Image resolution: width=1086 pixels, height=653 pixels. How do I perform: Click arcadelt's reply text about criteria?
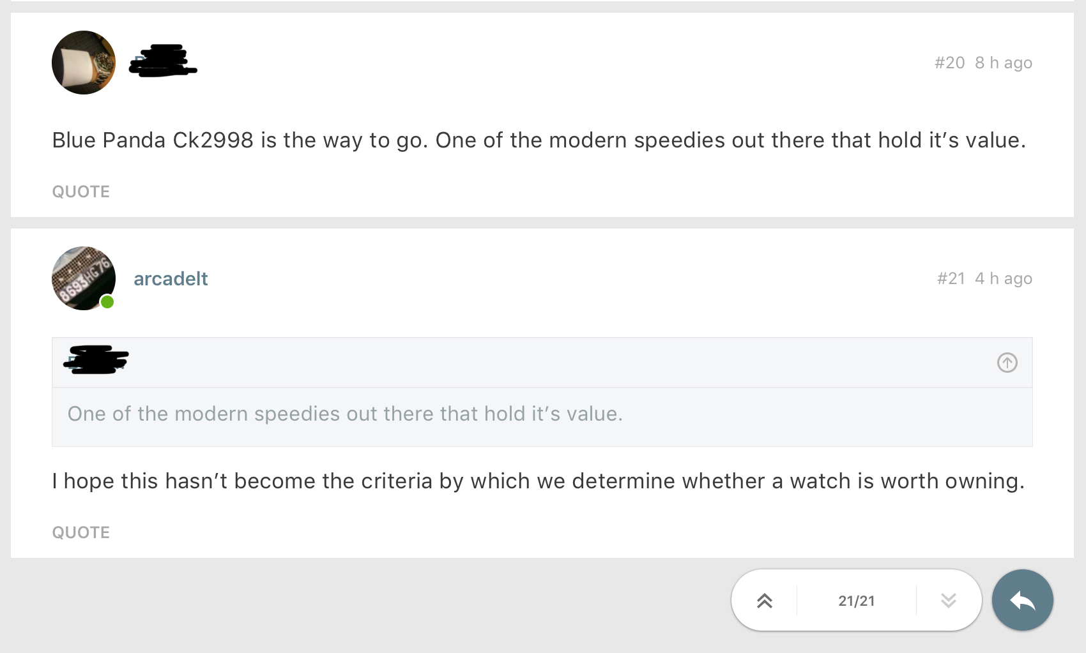click(538, 481)
